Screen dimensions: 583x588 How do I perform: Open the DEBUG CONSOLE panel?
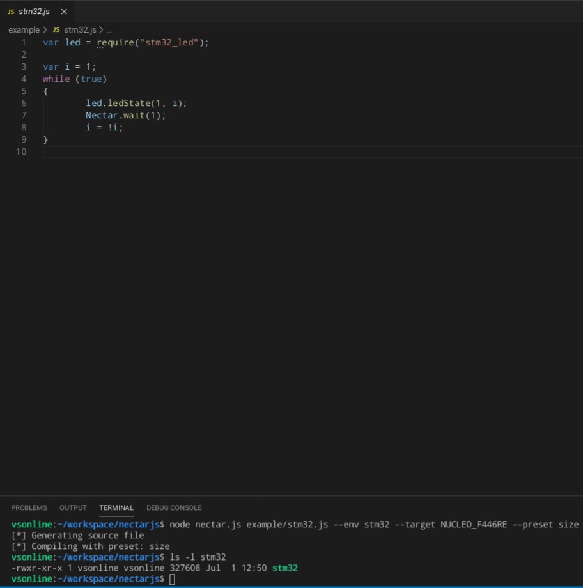point(174,507)
